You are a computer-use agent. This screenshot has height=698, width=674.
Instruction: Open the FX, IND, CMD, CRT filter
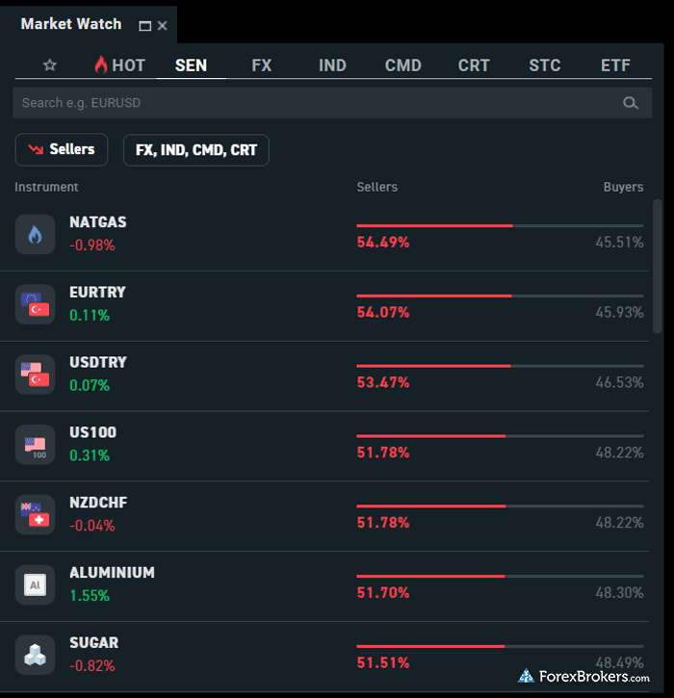click(195, 150)
